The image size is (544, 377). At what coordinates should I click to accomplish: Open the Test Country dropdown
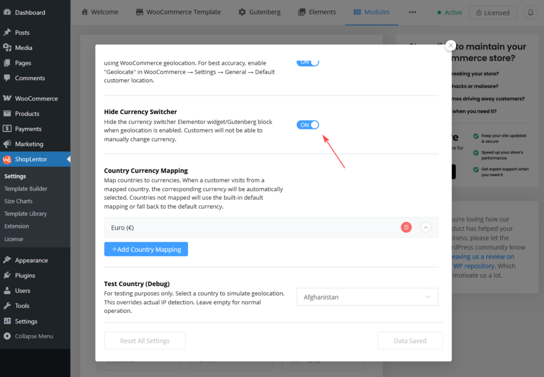pyautogui.click(x=367, y=297)
